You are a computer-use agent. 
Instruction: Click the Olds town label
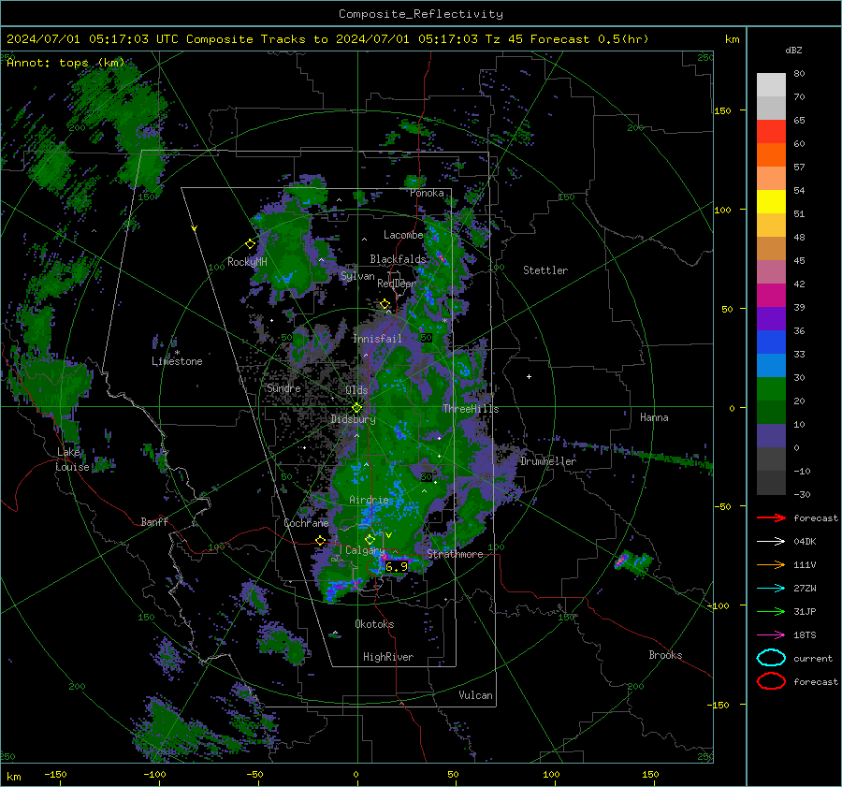tap(356, 390)
